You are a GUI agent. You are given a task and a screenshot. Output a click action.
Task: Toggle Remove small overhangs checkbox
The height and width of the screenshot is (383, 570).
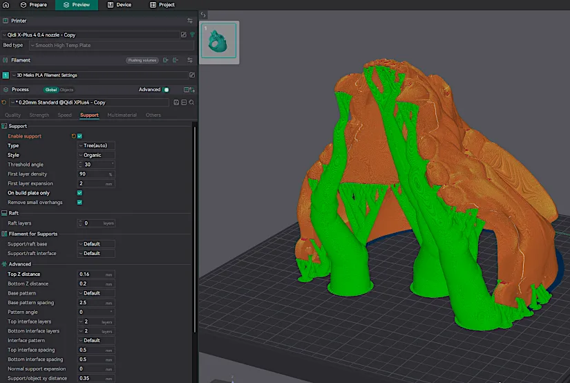click(x=79, y=203)
